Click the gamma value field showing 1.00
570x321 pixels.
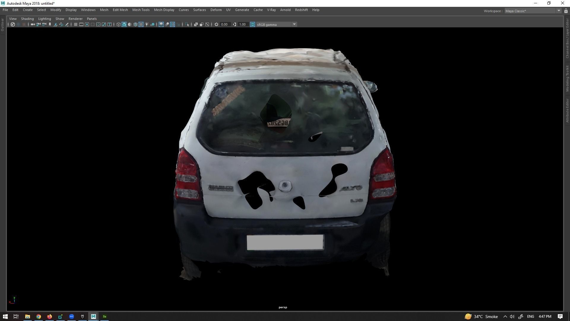[x=243, y=24]
